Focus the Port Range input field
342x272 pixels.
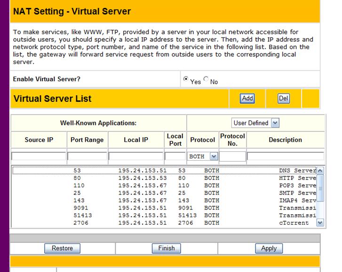coord(87,156)
